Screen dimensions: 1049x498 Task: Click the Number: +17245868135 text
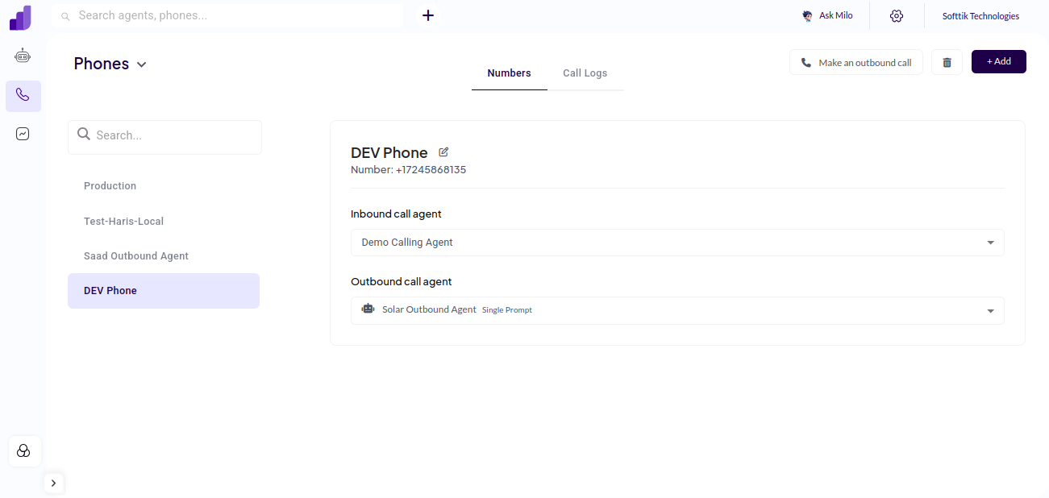pyautogui.click(x=408, y=170)
